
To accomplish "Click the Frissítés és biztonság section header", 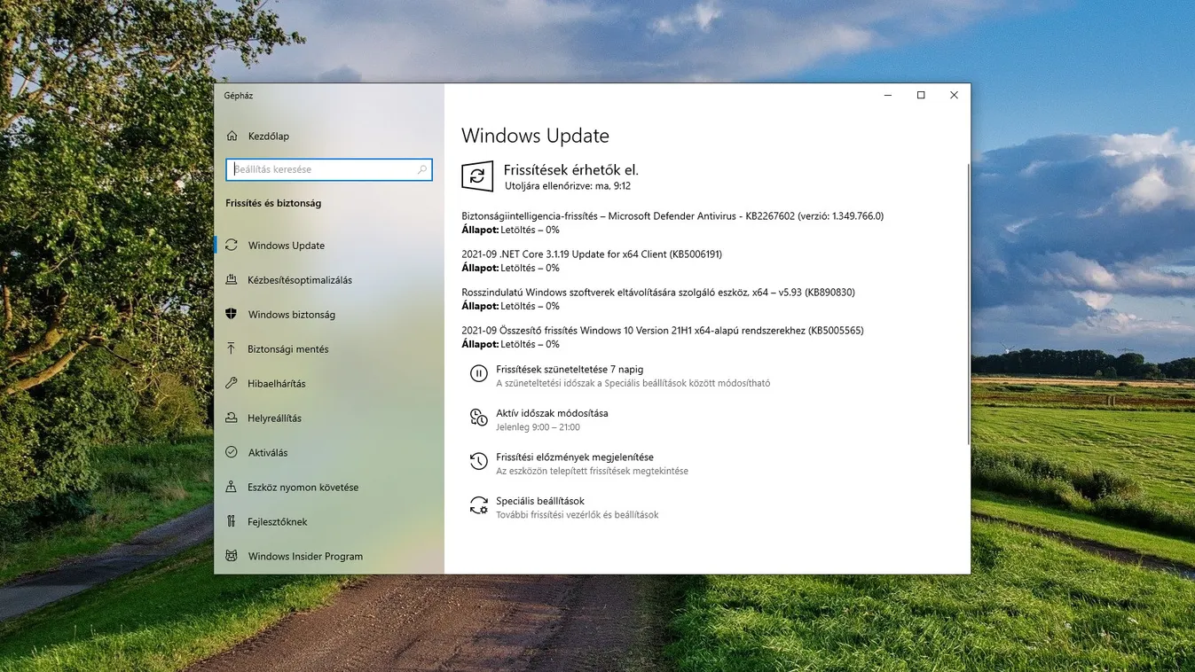I will [x=273, y=203].
